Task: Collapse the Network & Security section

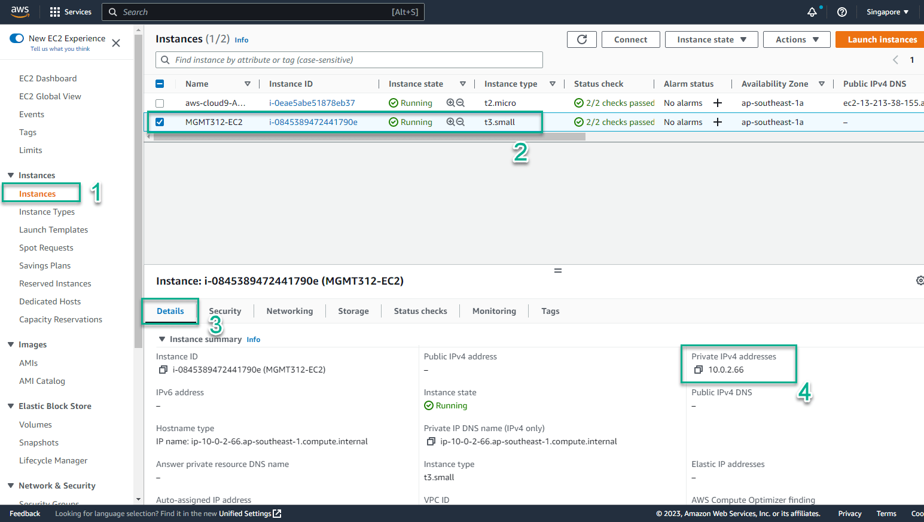Action: 11,486
